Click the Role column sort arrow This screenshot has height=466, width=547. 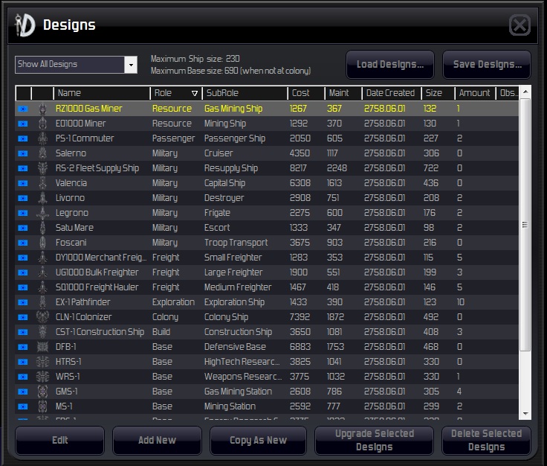195,93
